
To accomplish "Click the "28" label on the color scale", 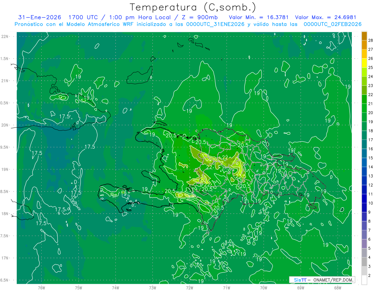I will [370, 41].
